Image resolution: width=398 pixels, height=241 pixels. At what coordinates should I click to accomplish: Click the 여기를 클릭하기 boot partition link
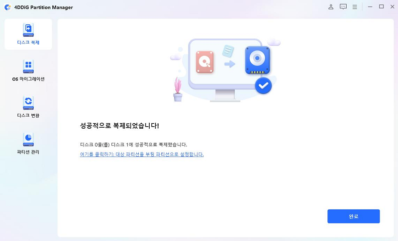tap(142, 154)
